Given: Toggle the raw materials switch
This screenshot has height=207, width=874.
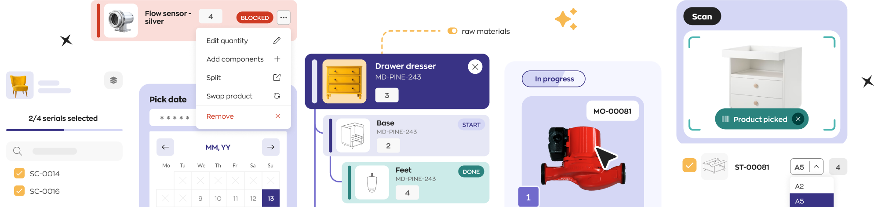Looking at the screenshot, I should coord(452,31).
